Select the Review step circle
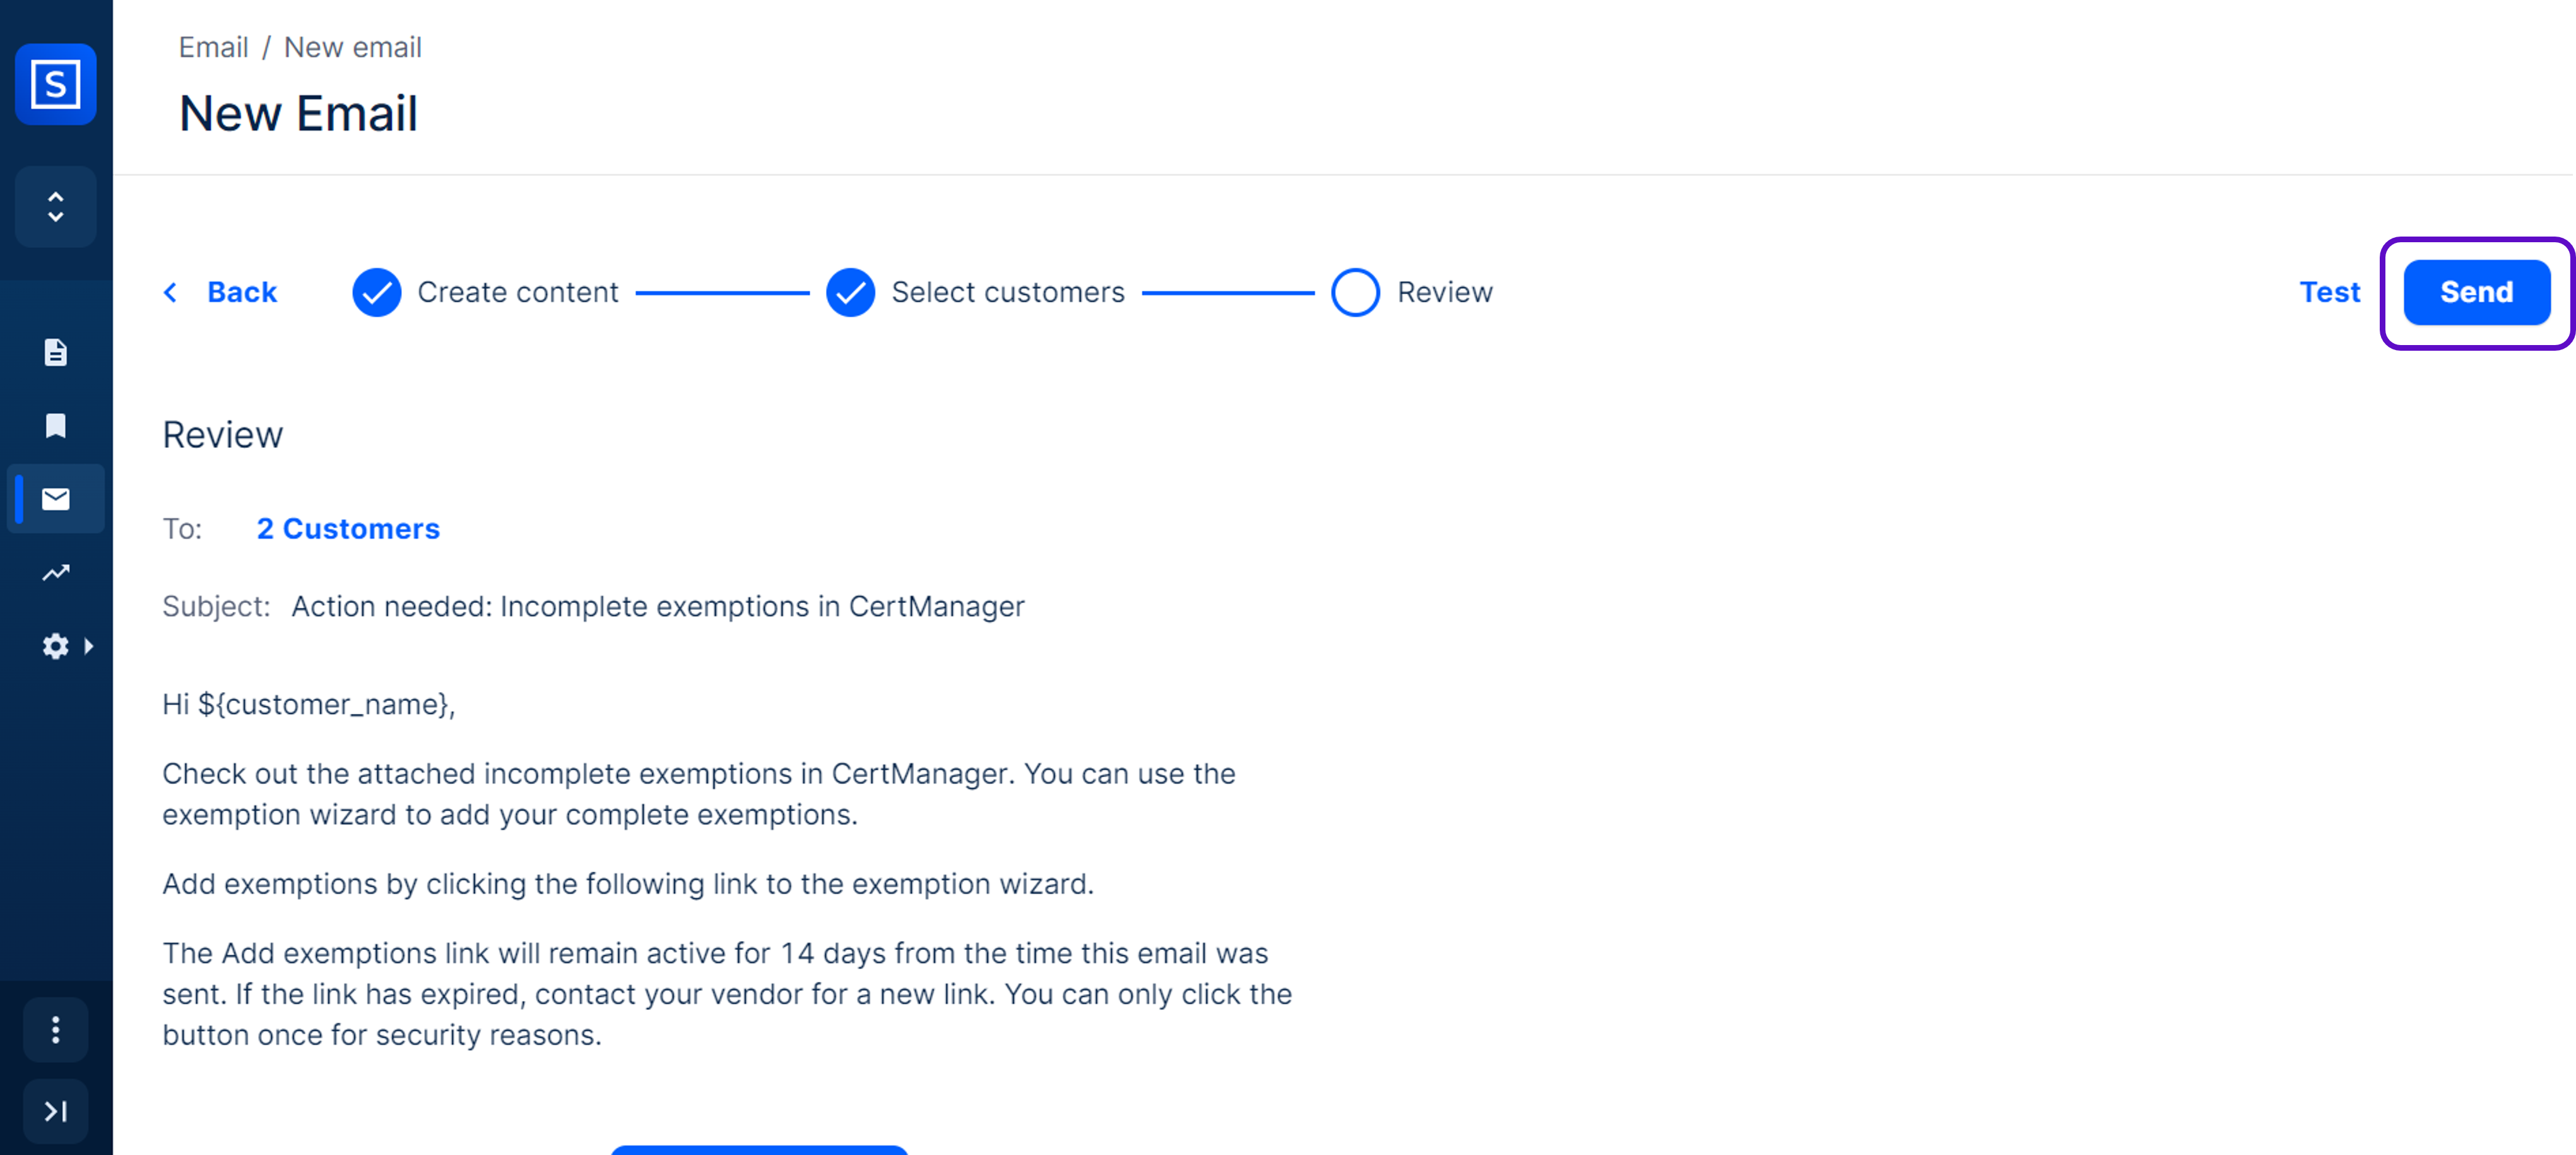2576x1155 pixels. 1355,292
